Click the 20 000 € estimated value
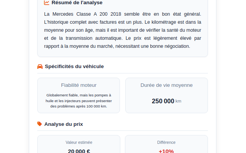This screenshot has width=246, height=153. pyautogui.click(x=79, y=151)
